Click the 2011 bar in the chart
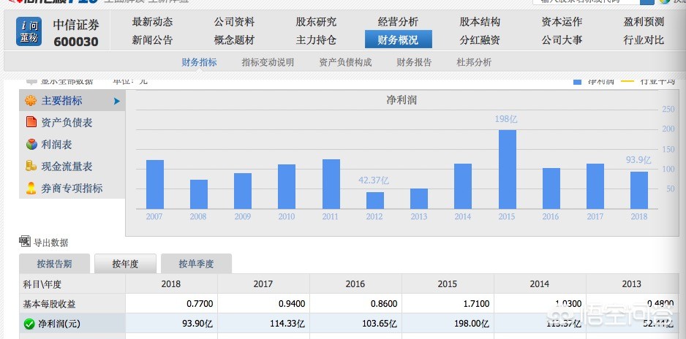 [331, 184]
